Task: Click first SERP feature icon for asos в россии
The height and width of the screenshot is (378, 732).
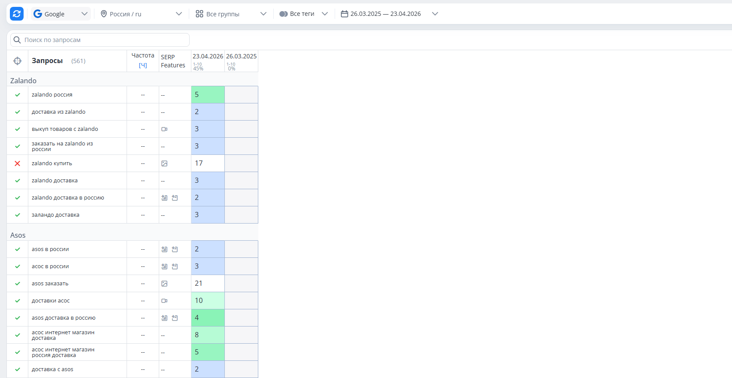Action: [164, 249]
